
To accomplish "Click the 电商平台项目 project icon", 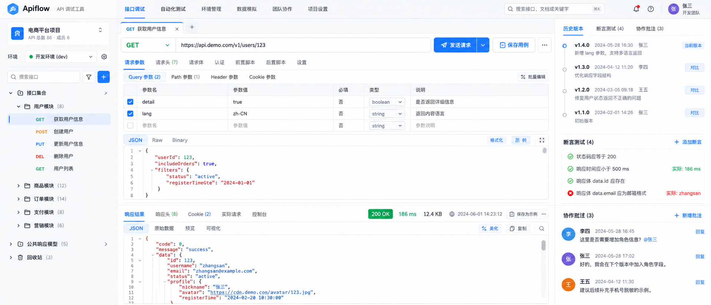I will coord(17,33).
